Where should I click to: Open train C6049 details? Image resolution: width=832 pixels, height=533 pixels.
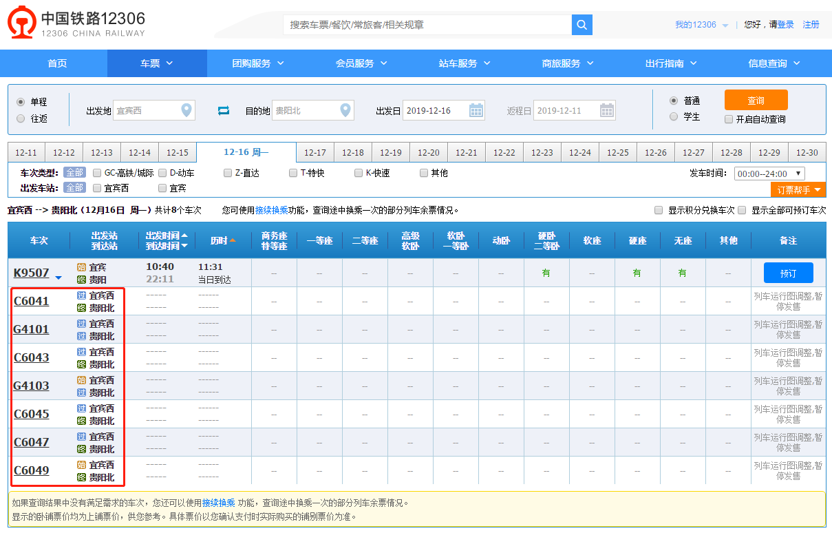pos(32,470)
